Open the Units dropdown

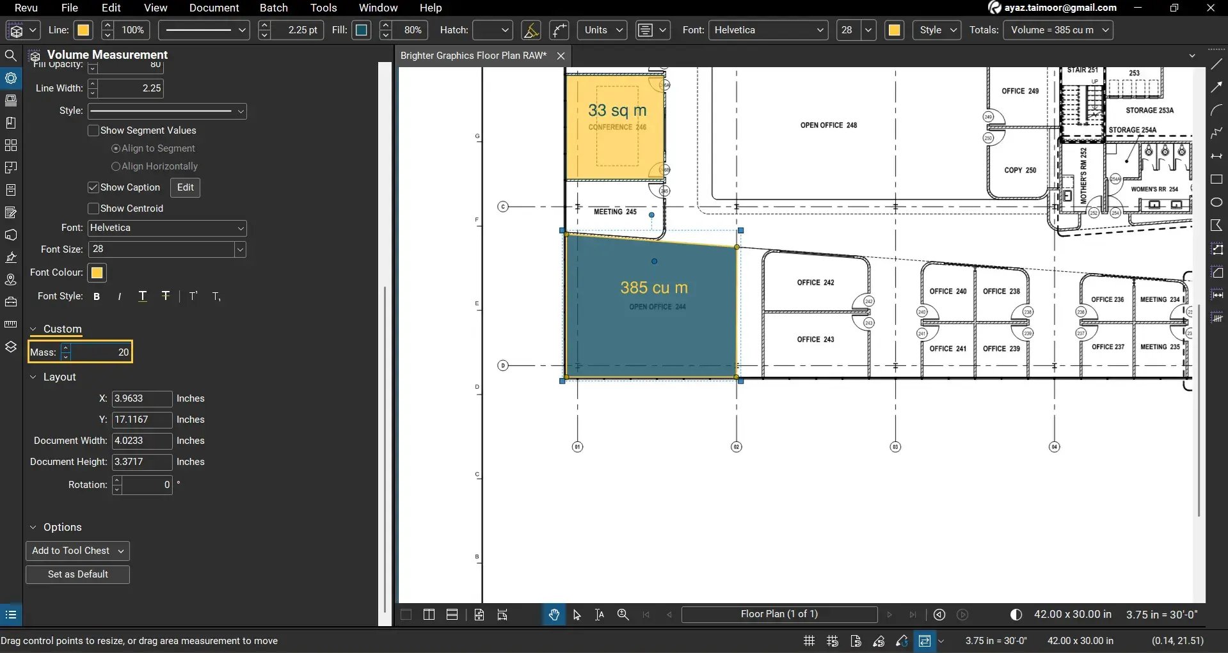point(601,30)
